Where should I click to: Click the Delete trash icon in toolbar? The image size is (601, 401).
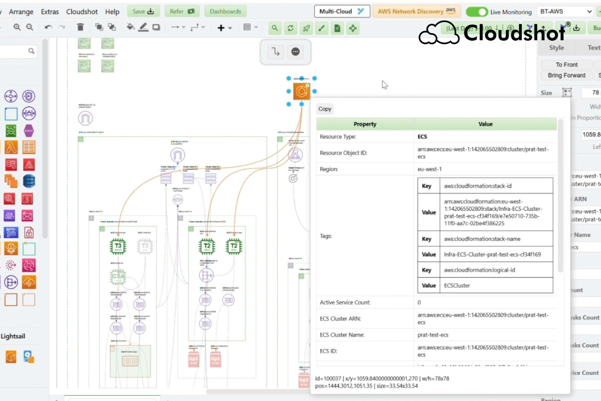tap(80, 28)
